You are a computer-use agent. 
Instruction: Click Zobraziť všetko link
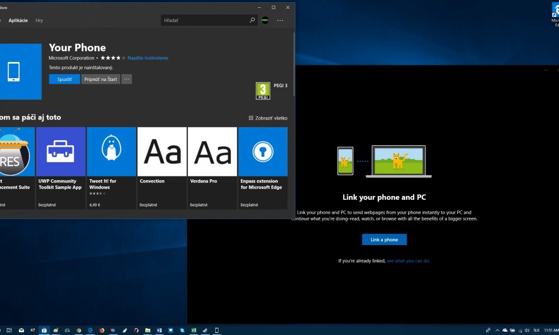(x=268, y=118)
